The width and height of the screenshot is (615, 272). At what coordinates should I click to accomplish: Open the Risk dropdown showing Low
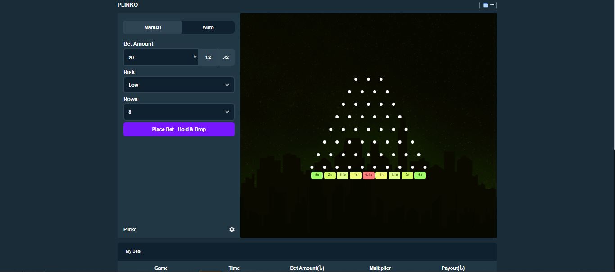pos(179,85)
